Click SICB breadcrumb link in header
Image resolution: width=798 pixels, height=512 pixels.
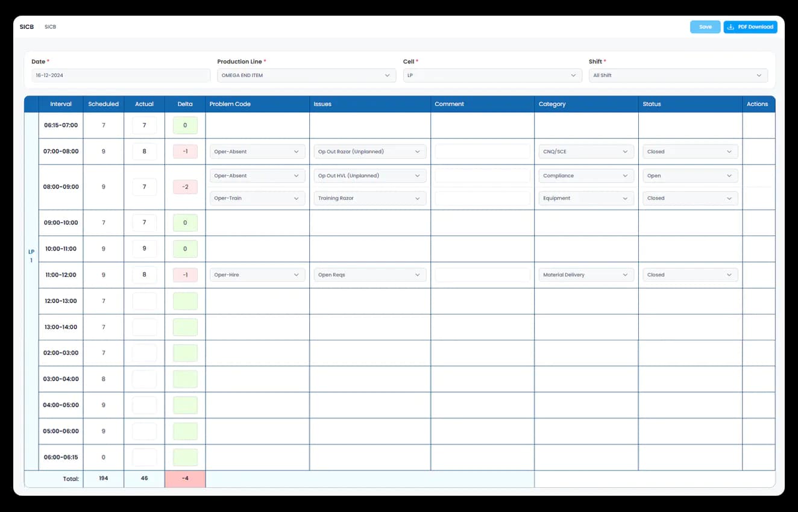50,27
